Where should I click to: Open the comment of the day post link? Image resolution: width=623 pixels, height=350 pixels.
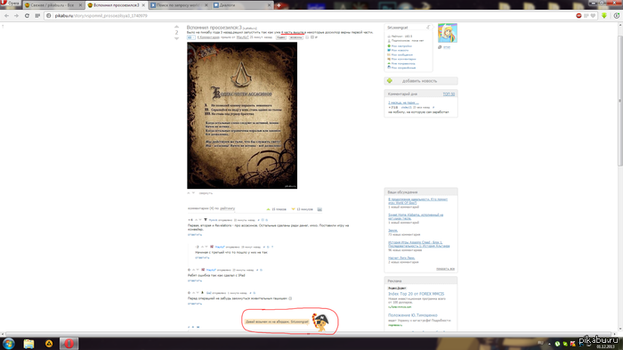coord(403,102)
